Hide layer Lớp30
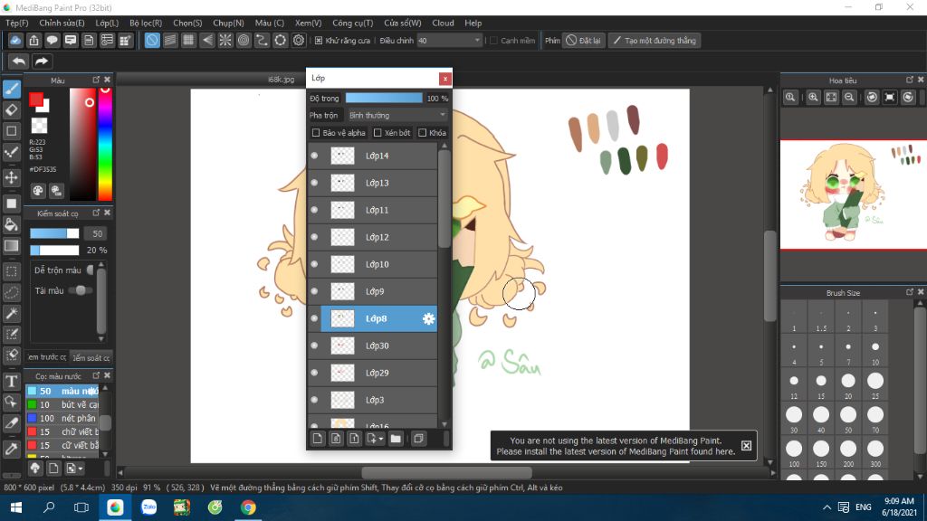The height and width of the screenshot is (521, 927). pyautogui.click(x=314, y=346)
